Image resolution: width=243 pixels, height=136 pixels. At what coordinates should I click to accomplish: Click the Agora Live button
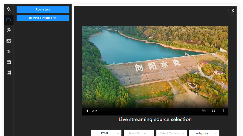pos(43,9)
